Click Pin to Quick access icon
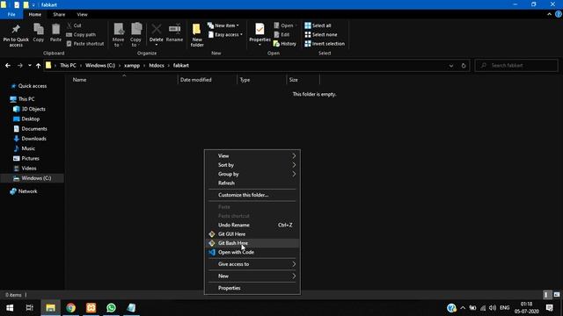Viewport: 563px width, 316px height. [x=16, y=35]
